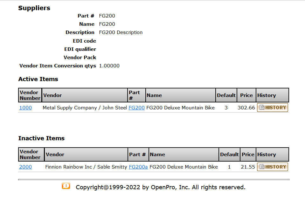This screenshot has width=305, height=215.
Task: Select the Metal Supply Company / John Steel cell
Action: (85, 108)
